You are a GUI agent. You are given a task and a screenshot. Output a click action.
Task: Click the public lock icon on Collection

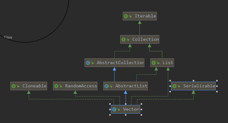128,40
